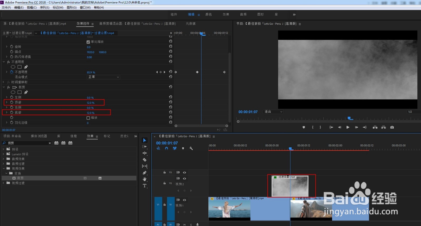The height and width of the screenshot is (226, 421).
Task: Toggle V2 track eye visibility
Action: pyautogui.click(x=184, y=179)
